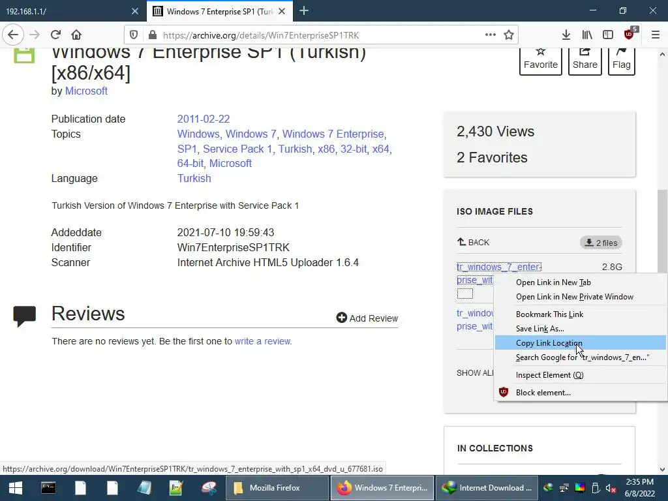Open the Windows 7 Enterprise topic
Screen dimensions: 668x501
[333, 134]
